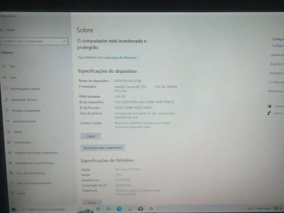Open Cortana circle icon on taskbar
Screen dimensions: 284x213
click(98, 209)
